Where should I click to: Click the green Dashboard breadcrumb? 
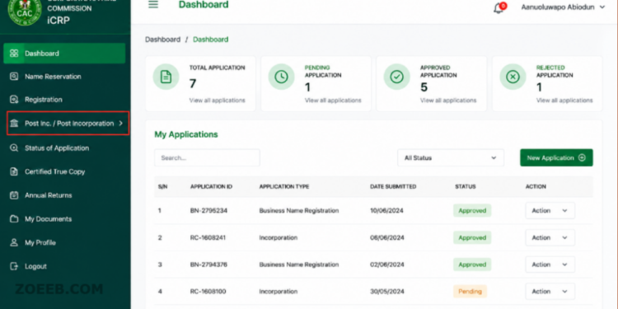coord(210,40)
